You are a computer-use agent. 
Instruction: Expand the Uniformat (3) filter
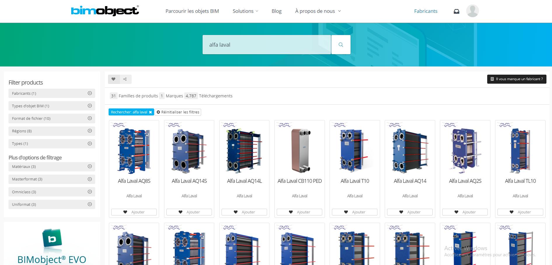[x=52, y=204]
